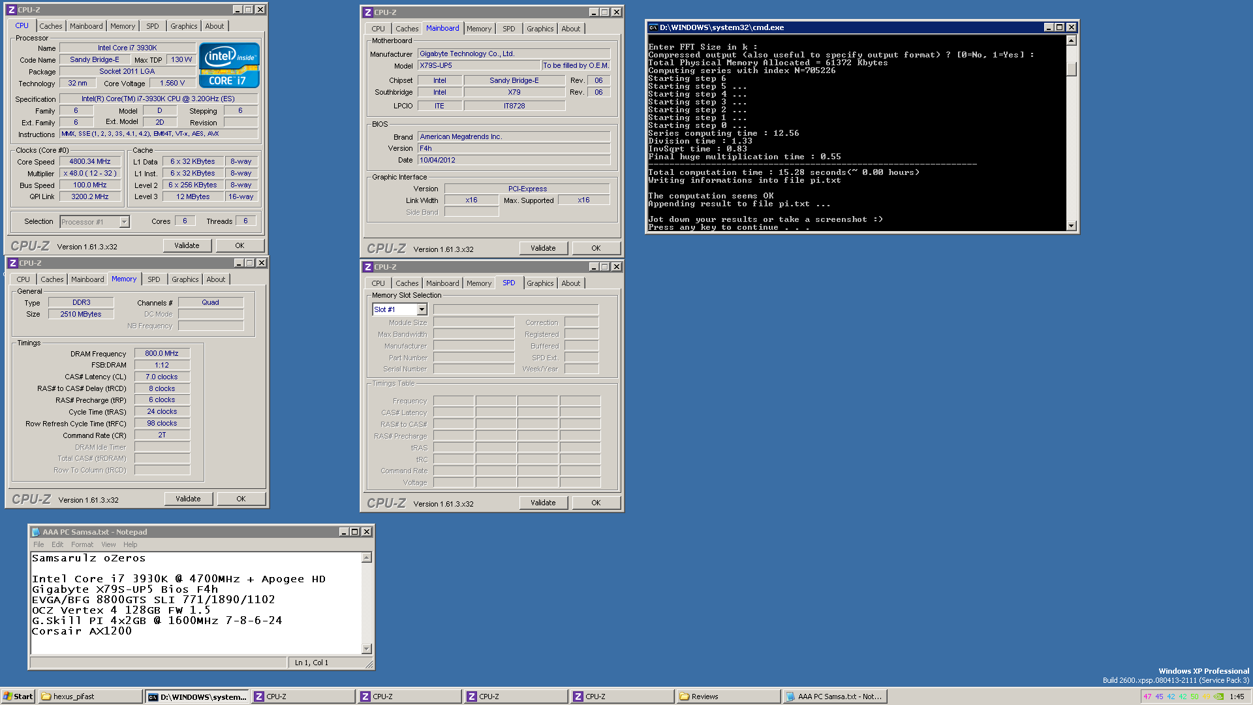Viewport: 1253px width, 705px height.
Task: Switch to the cmd.exe taskbar item
Action: pyautogui.click(x=197, y=697)
